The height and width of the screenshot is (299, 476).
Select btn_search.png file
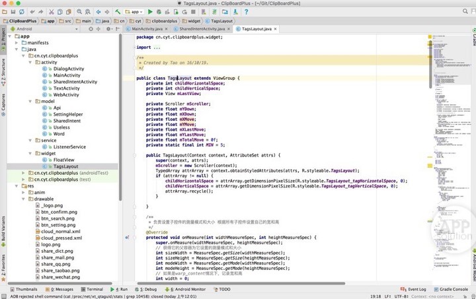(x=58, y=218)
